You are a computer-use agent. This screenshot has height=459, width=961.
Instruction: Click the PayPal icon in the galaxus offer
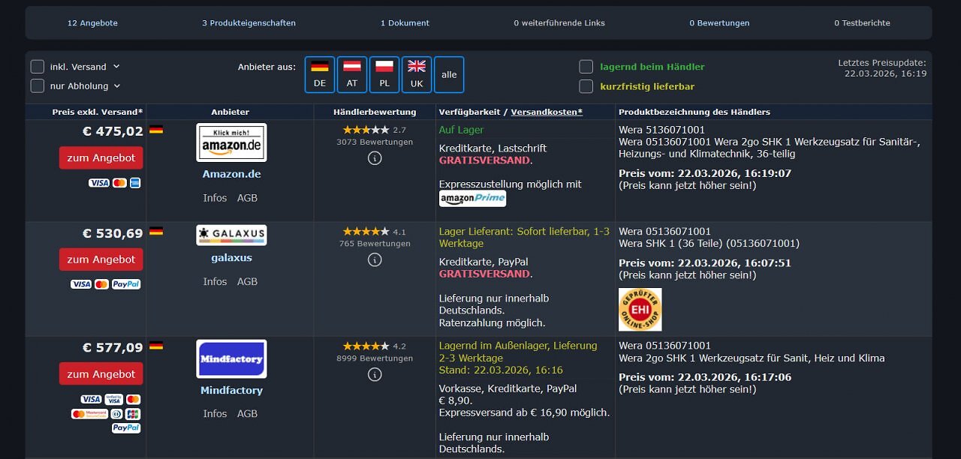click(126, 284)
